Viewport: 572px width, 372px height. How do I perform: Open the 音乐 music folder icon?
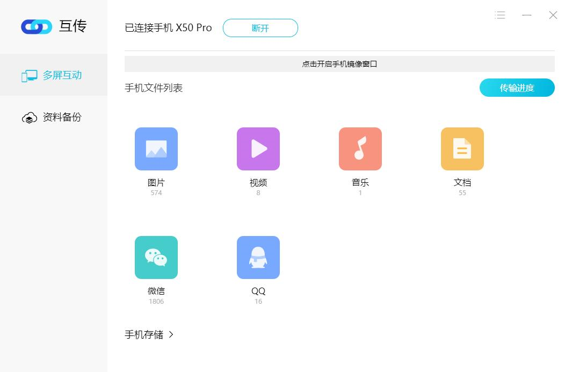[360, 148]
